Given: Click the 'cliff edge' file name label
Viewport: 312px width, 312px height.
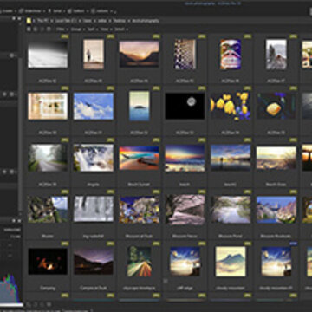Looking at the screenshot, I should [185, 288].
